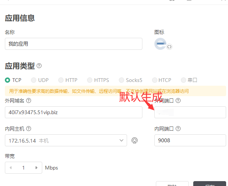Select the HTTP application type

tap(68, 80)
